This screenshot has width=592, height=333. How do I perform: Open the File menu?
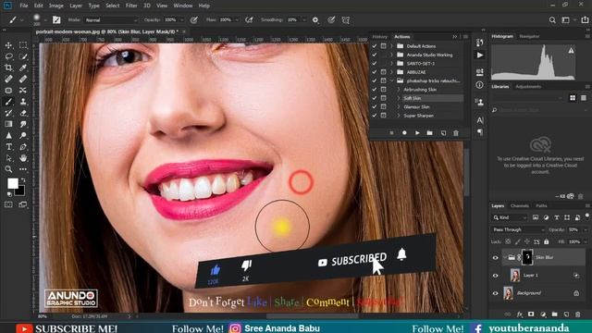point(24,6)
